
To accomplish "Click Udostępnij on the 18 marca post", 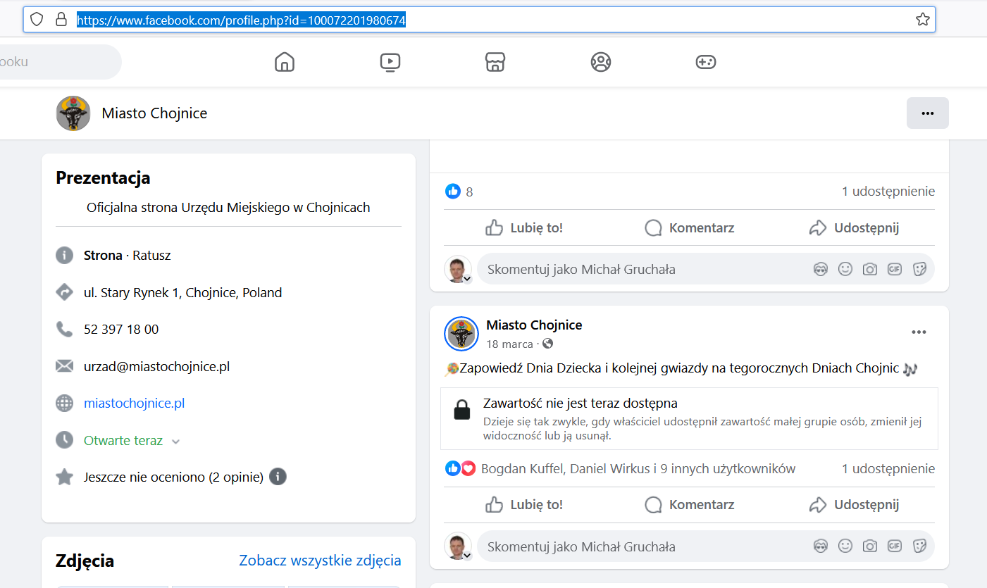I will click(854, 505).
